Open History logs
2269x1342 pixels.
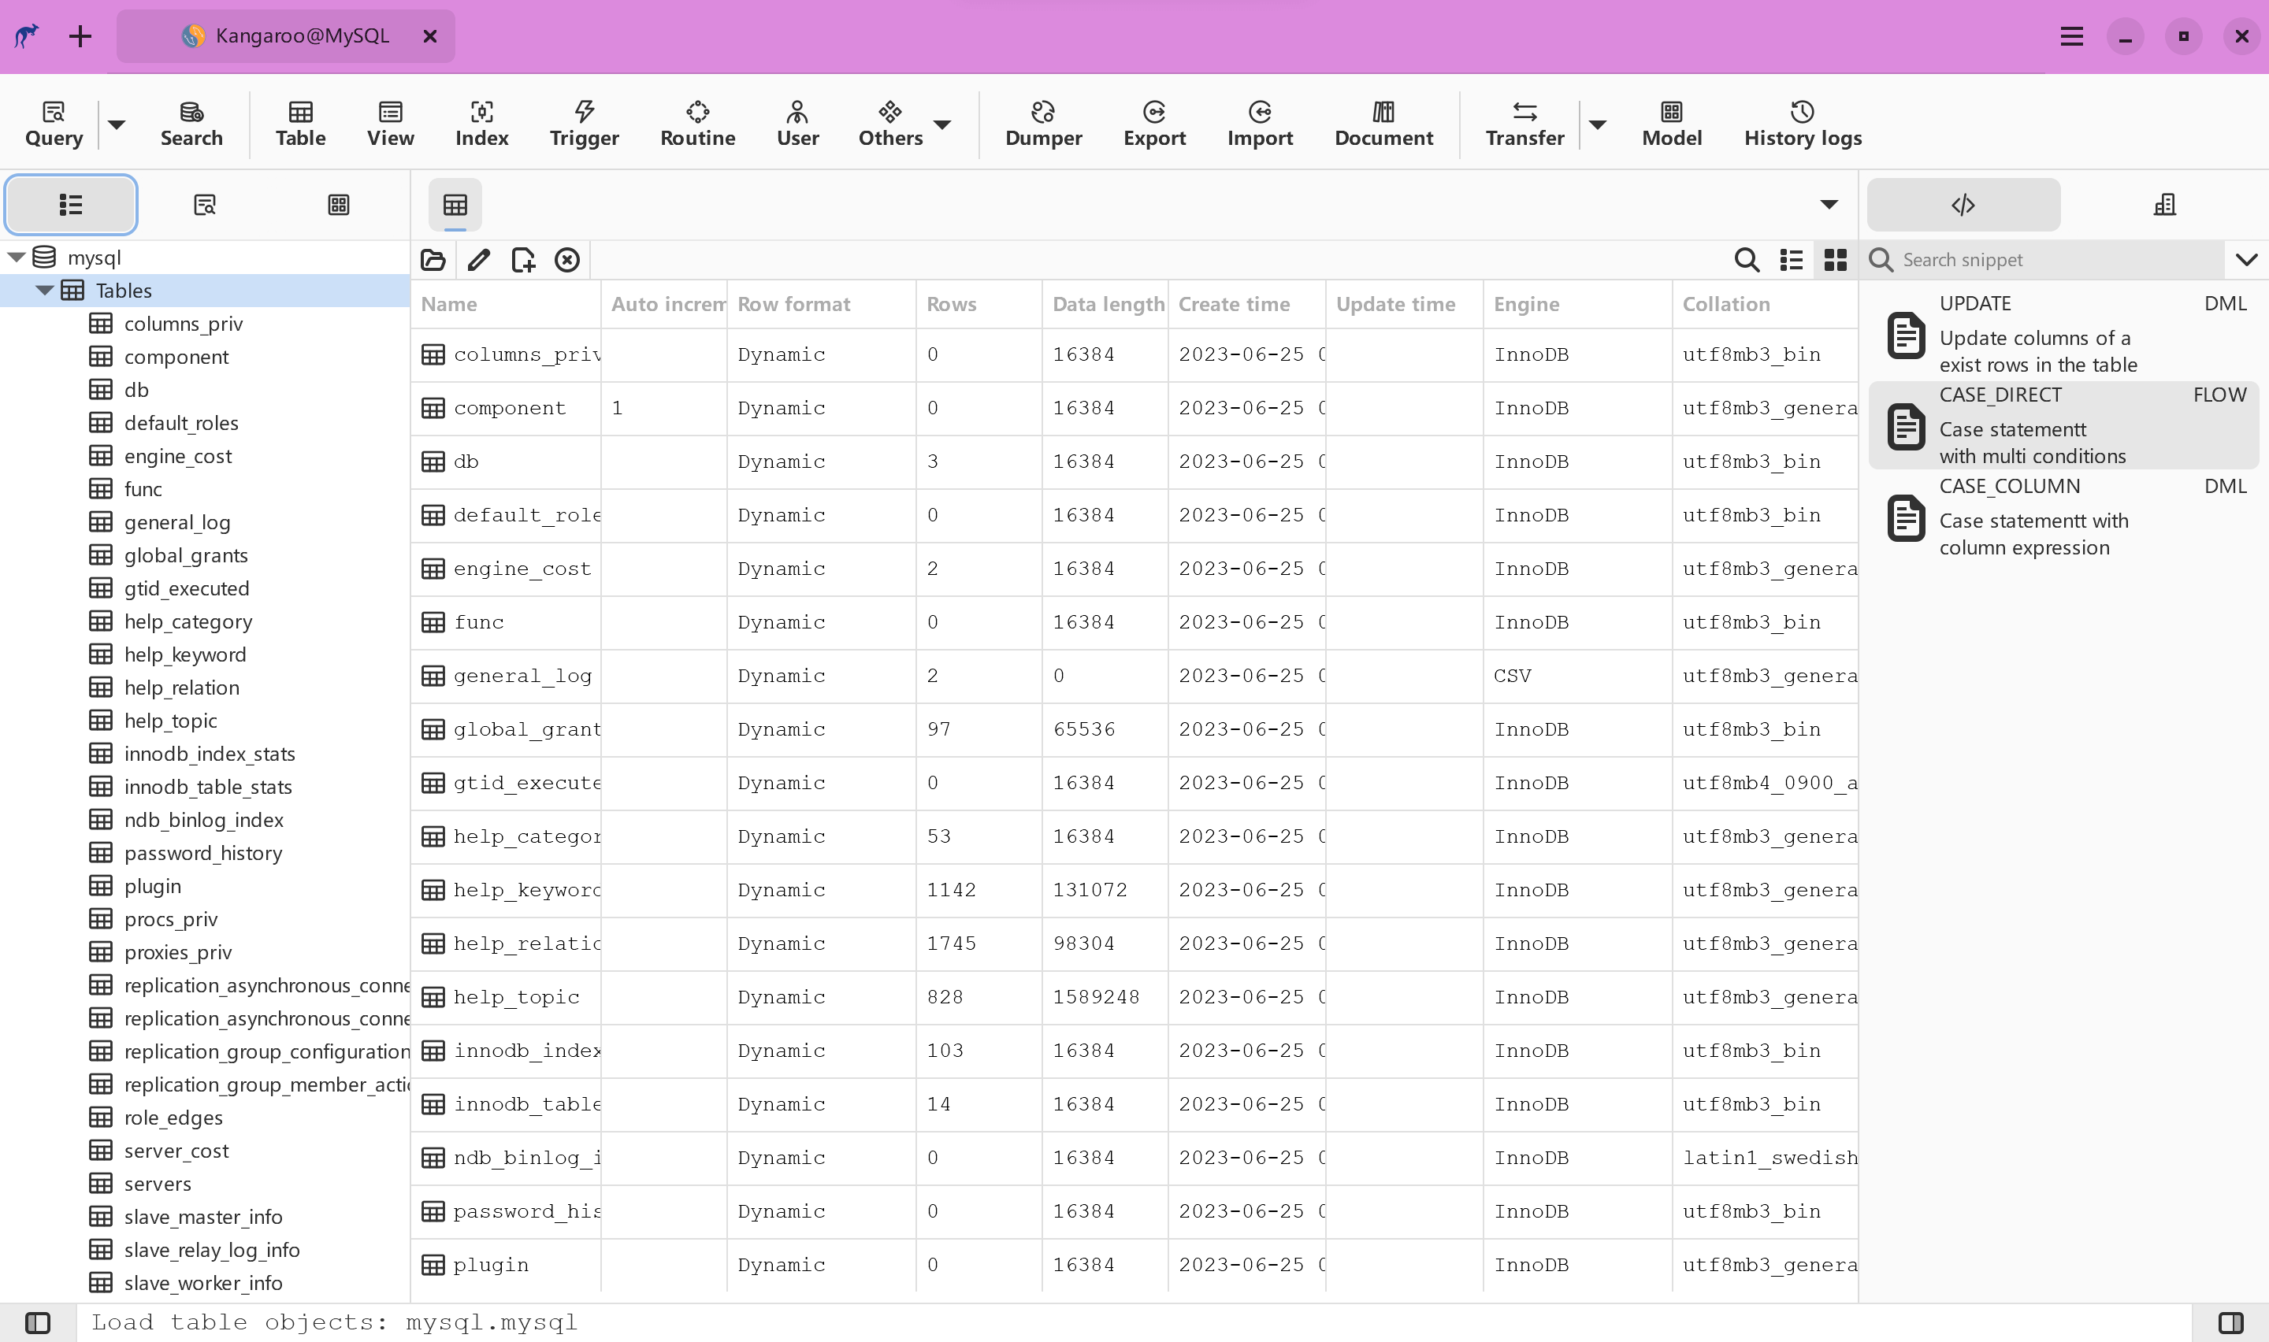(x=1802, y=123)
